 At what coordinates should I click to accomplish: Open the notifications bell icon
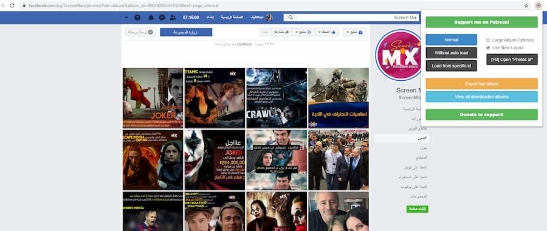[151, 18]
